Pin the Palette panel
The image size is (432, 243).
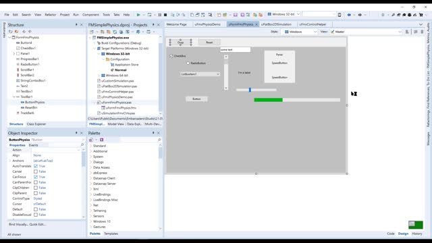coord(153,133)
